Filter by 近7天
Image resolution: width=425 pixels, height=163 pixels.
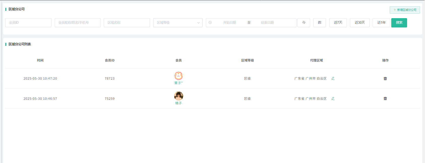pyautogui.click(x=338, y=23)
